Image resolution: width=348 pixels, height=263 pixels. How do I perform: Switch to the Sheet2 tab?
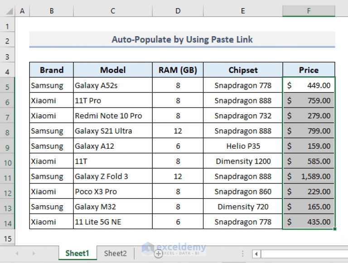click(115, 253)
